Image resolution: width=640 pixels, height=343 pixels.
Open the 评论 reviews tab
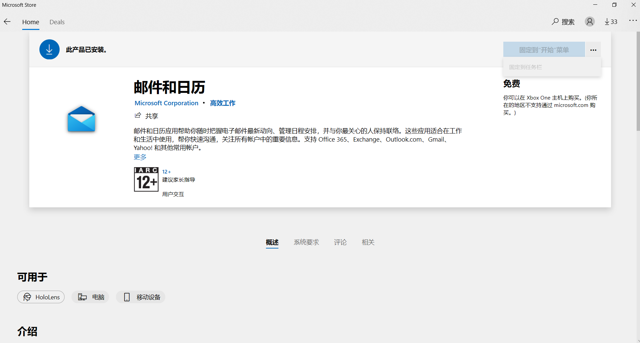340,242
